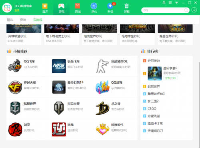Click the 极品飞车秒玩 subtitle text

click(75, 67)
